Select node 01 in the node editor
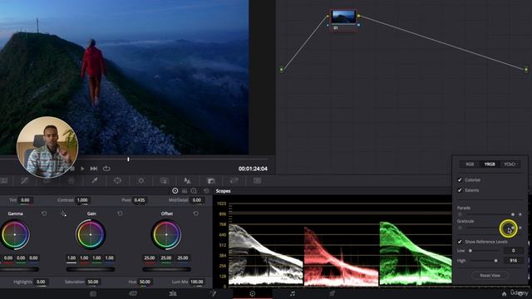 point(343,20)
